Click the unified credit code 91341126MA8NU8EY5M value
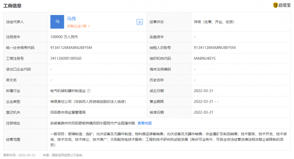Image resolution: width=294 pixels, height=159 pixels. 71,48
